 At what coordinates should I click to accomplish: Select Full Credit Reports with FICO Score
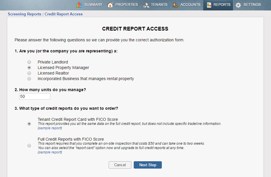(x=29, y=146)
